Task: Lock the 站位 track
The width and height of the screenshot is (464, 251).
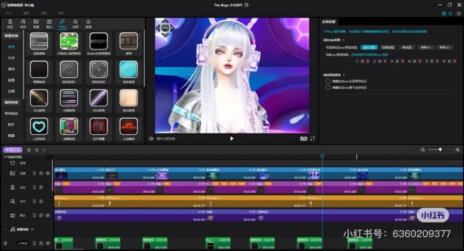Action: pyautogui.click(x=41, y=187)
